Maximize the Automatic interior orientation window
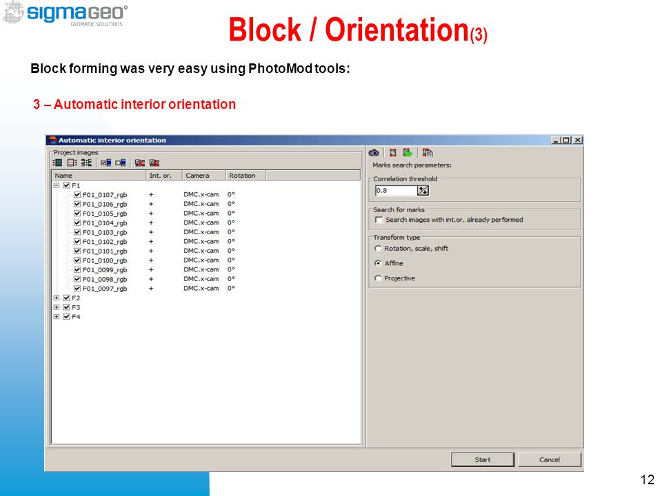 [566, 140]
